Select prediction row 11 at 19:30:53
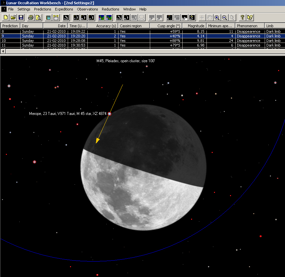 [x=143, y=45]
